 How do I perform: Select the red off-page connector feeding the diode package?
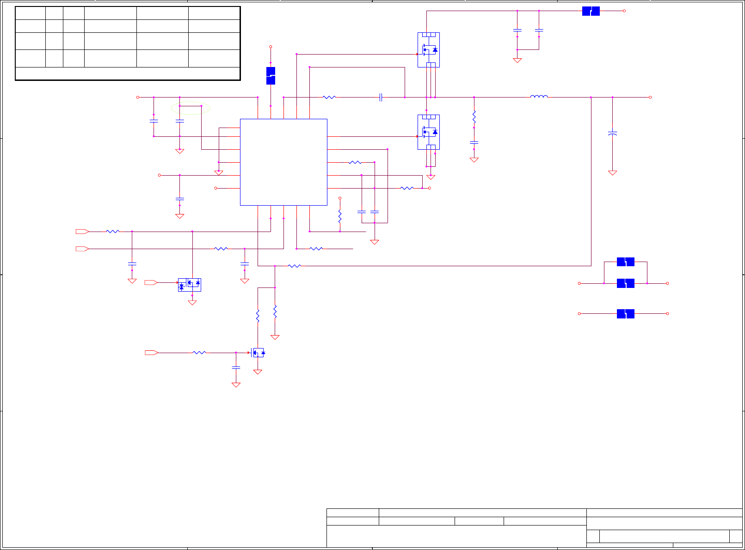(151, 282)
